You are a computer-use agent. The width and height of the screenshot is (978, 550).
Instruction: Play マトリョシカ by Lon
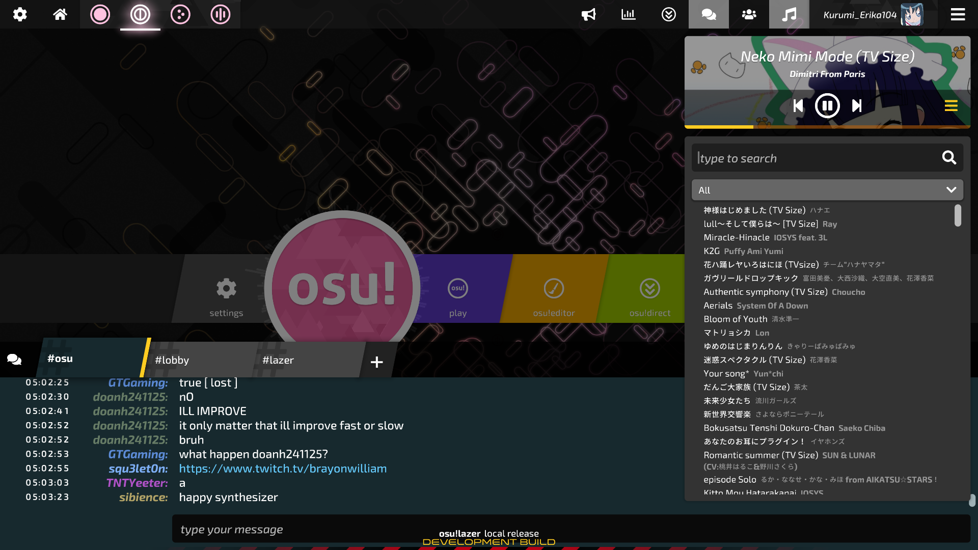(x=736, y=333)
